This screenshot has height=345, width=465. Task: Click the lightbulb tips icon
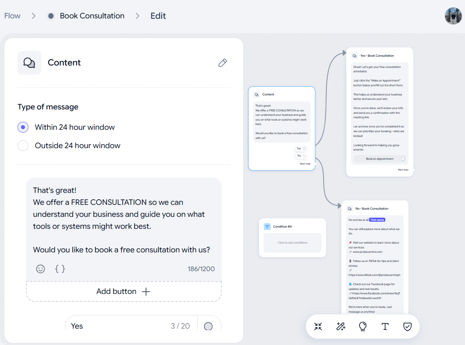363,326
